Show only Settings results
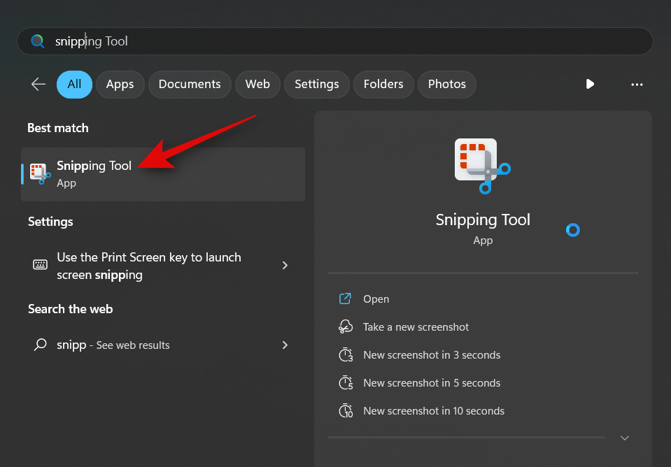 pos(316,85)
